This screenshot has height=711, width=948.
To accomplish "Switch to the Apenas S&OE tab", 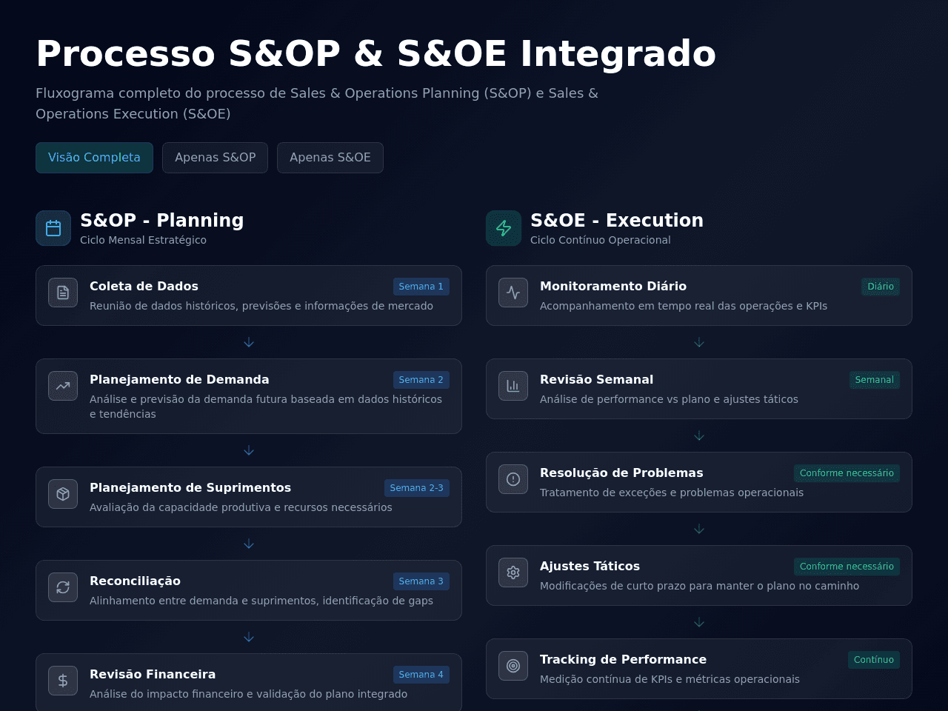I will (x=330, y=158).
